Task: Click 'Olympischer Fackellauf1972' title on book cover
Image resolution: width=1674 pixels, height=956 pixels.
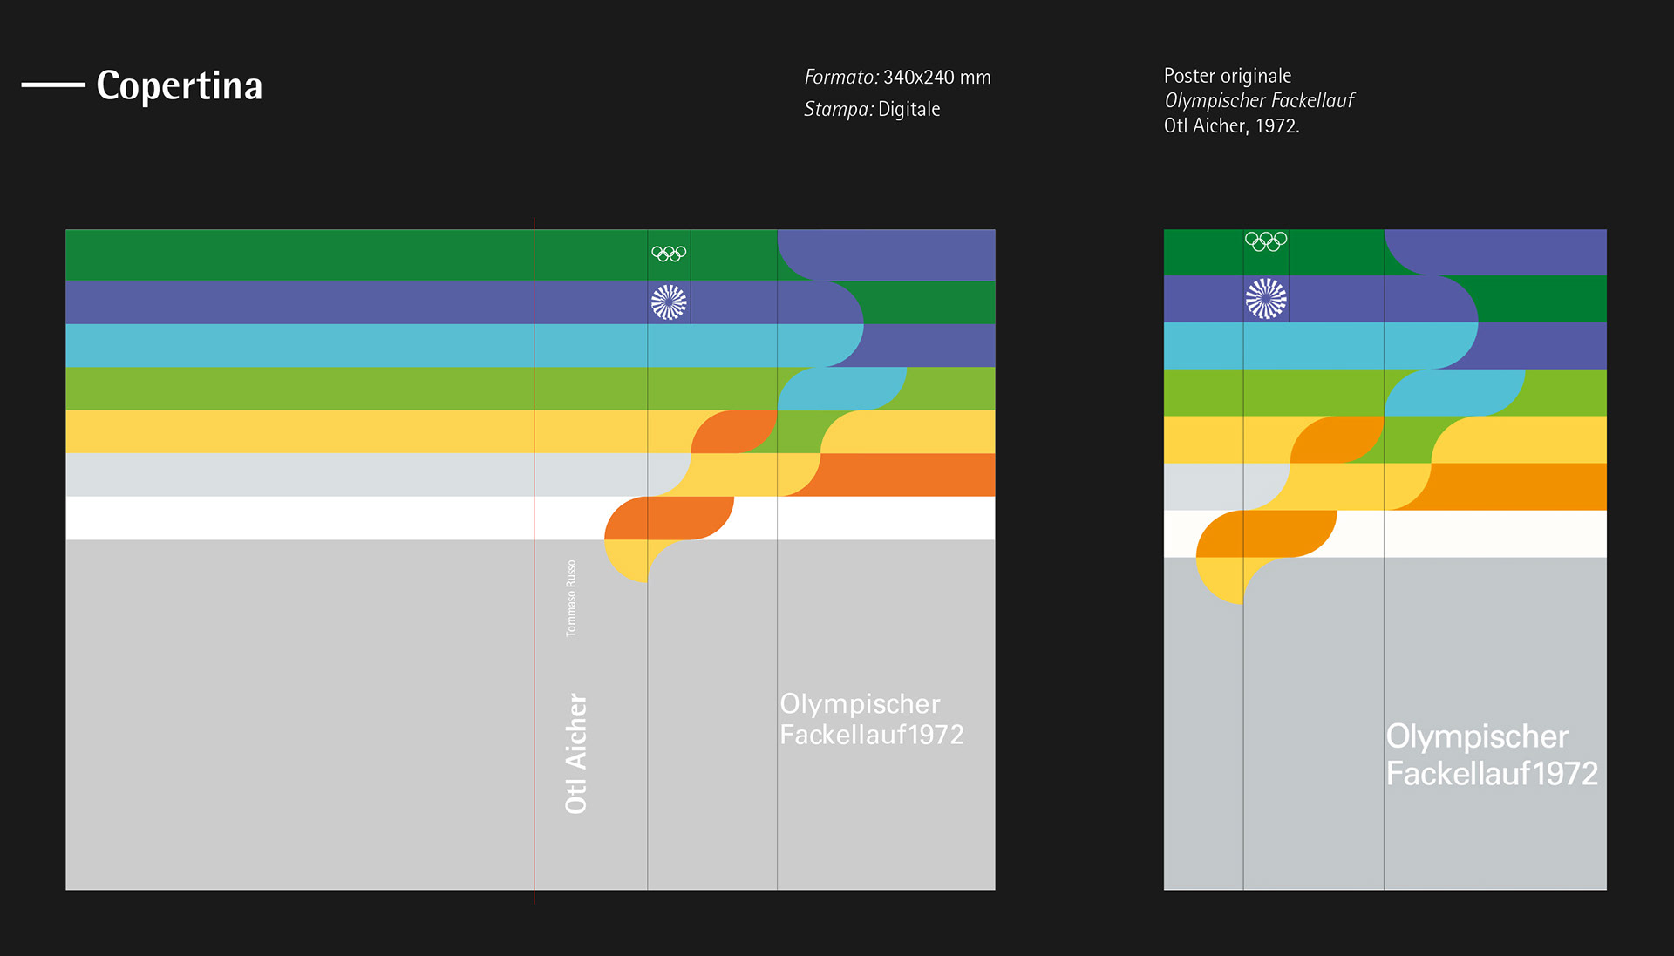Action: tap(872, 719)
